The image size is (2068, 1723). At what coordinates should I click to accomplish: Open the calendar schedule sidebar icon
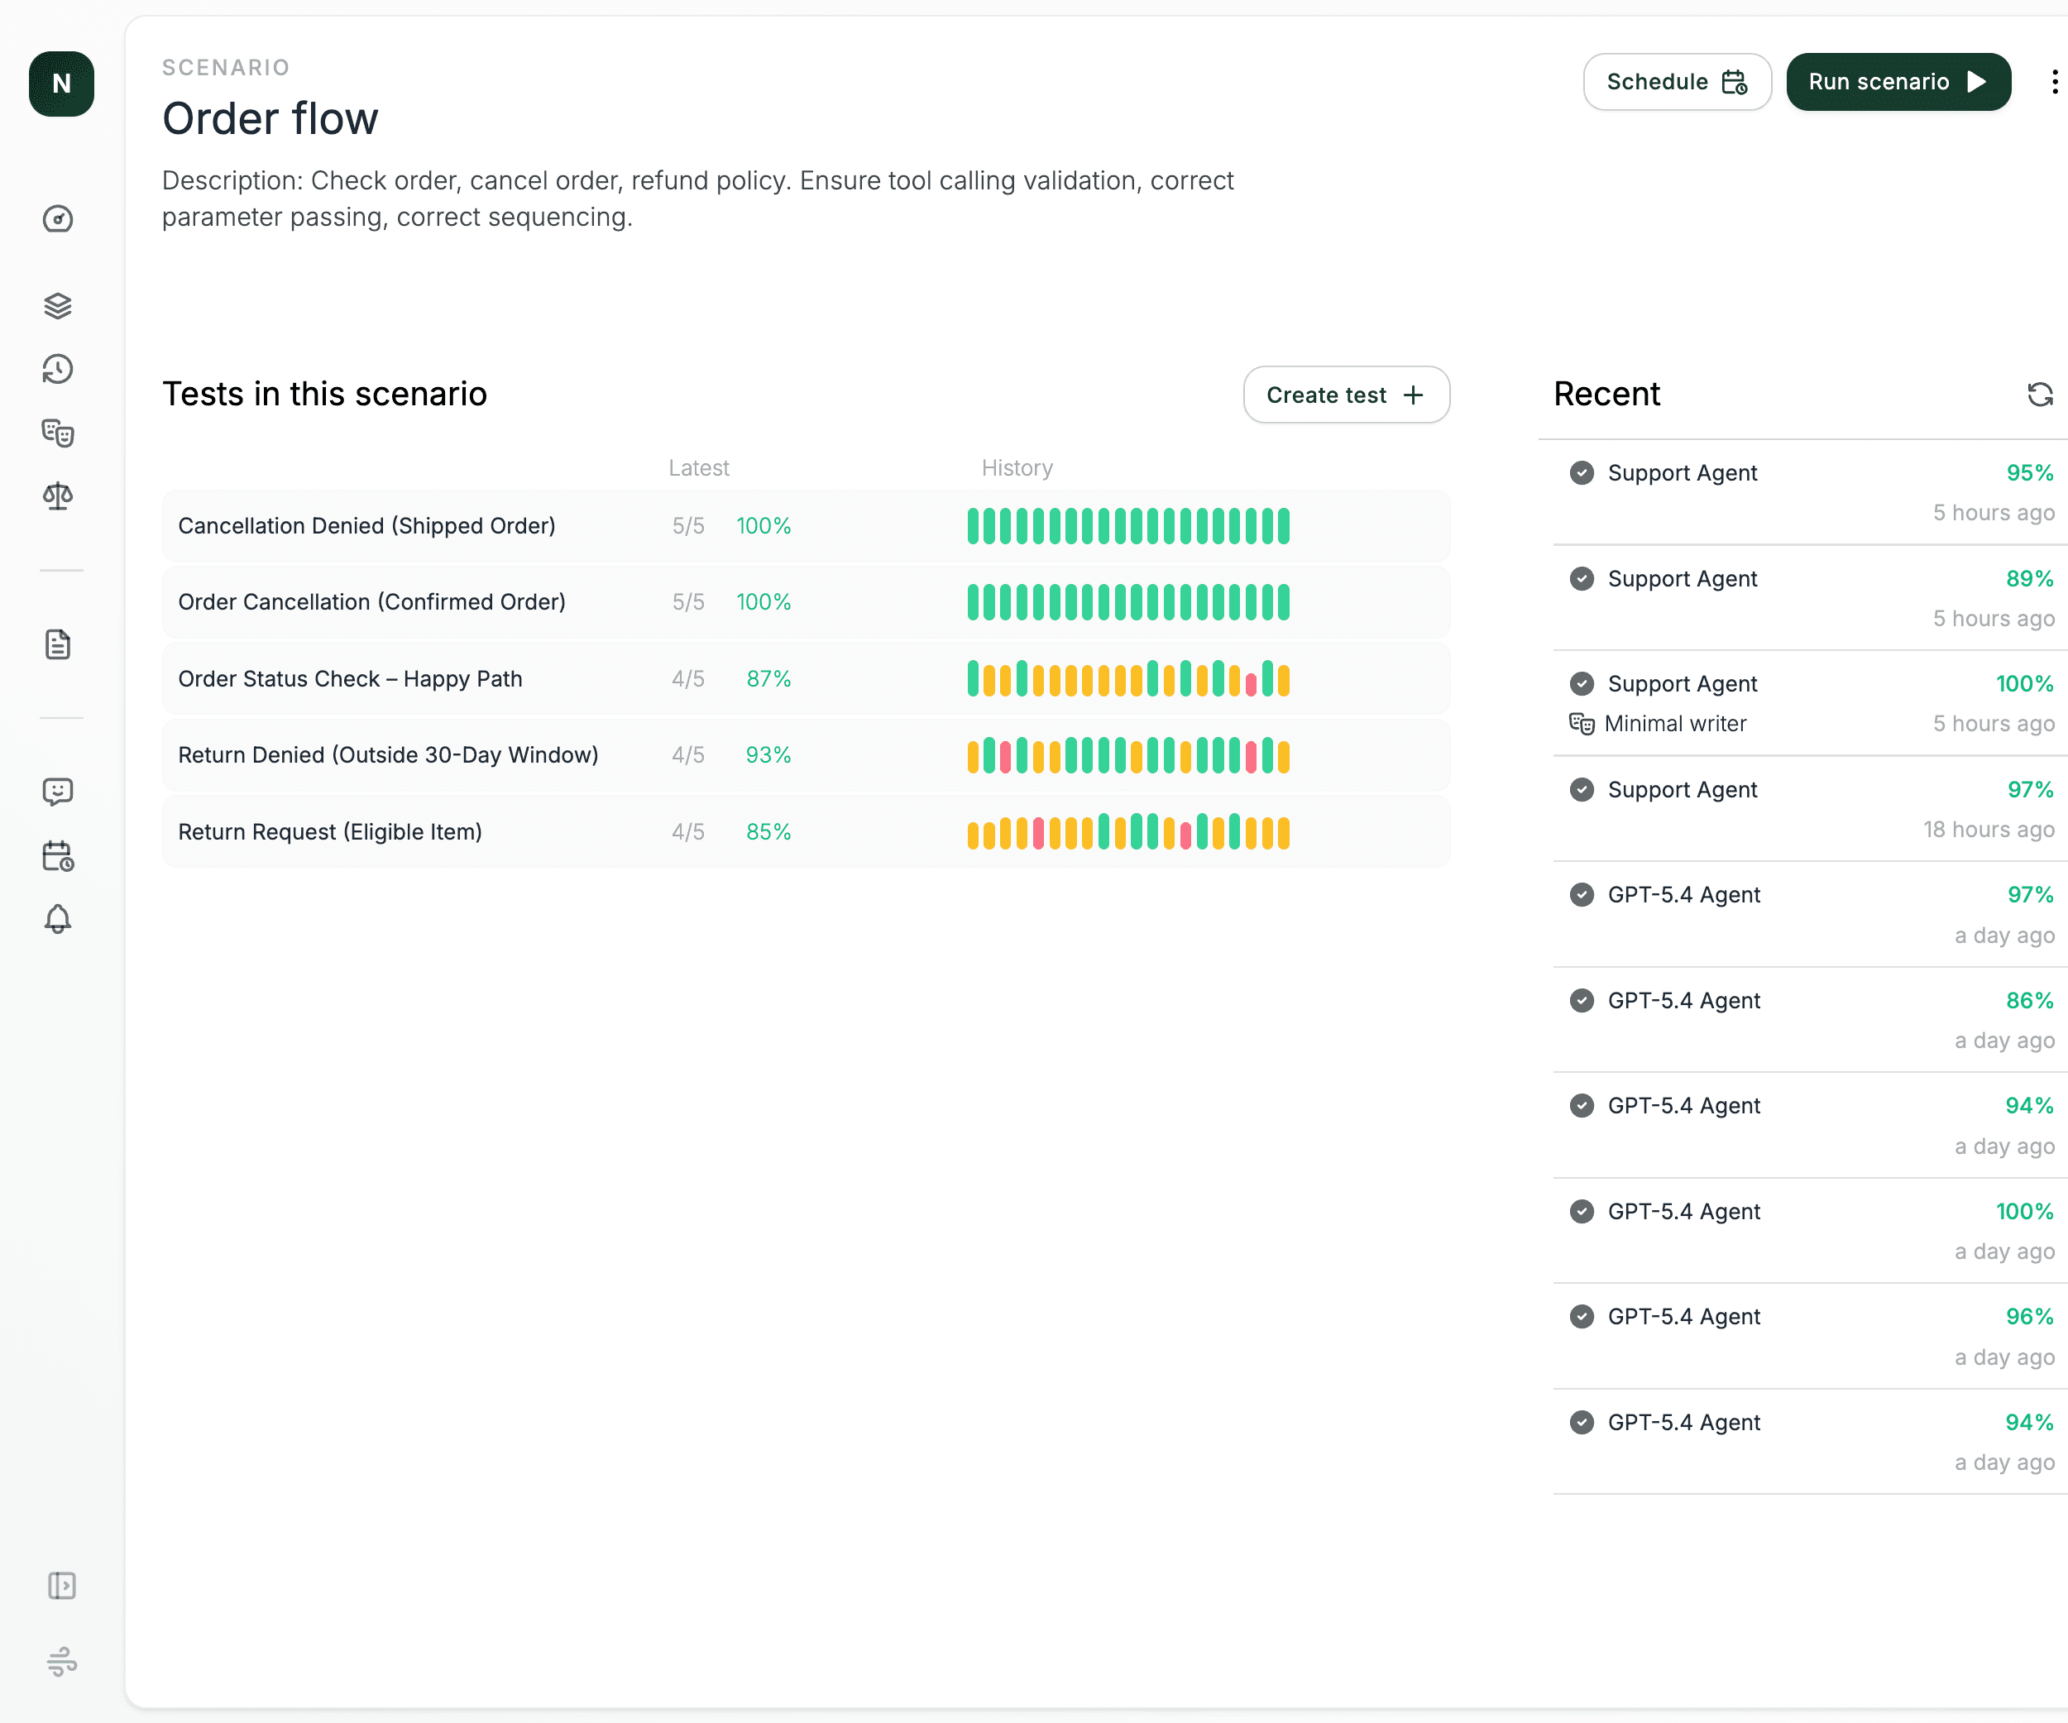tap(58, 855)
